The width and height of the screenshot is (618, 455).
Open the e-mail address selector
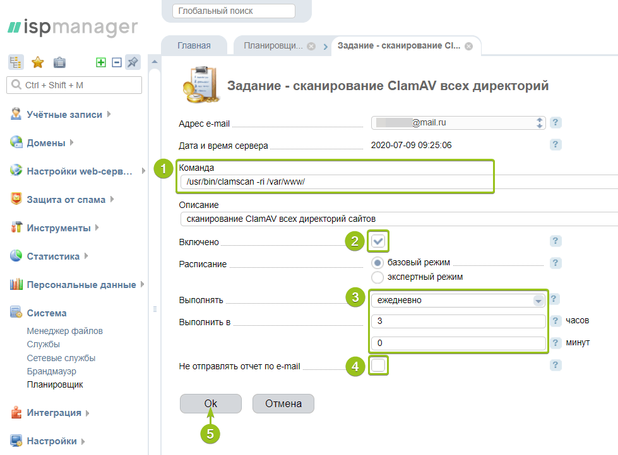458,123
